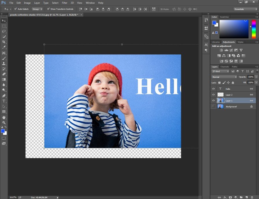Image resolution: width=259 pixels, height=199 pixels.
Task: Click the Color Balance adjustment icon
Action: 224,56
